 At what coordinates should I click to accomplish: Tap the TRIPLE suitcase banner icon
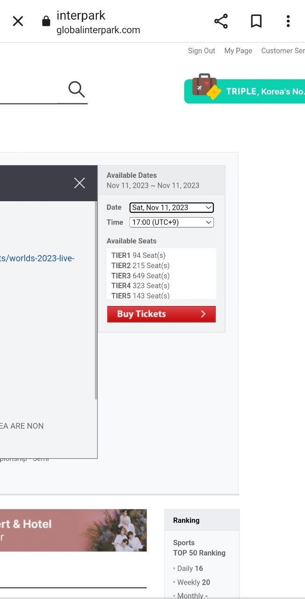click(206, 87)
